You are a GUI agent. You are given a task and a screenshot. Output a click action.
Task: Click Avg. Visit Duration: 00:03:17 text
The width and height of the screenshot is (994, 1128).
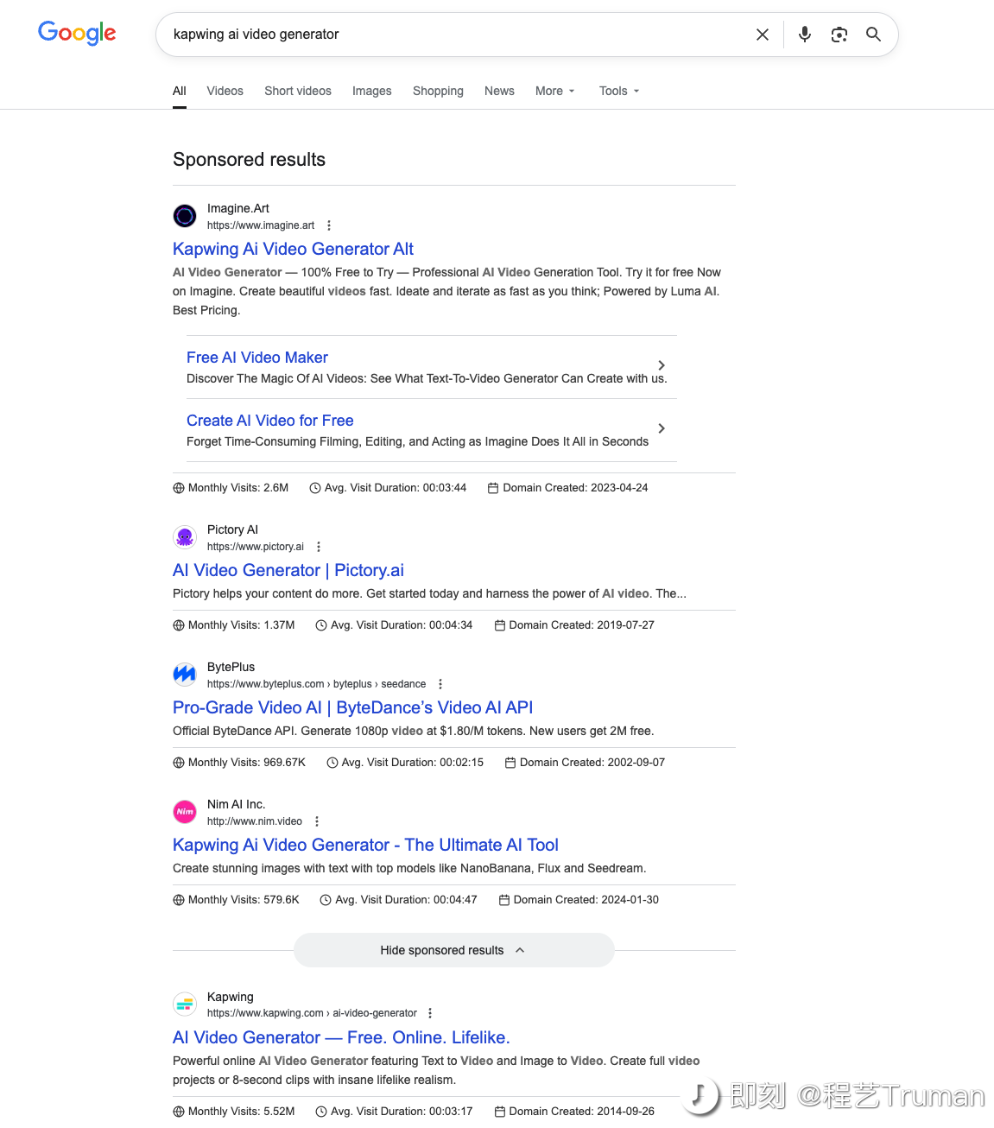click(402, 1112)
